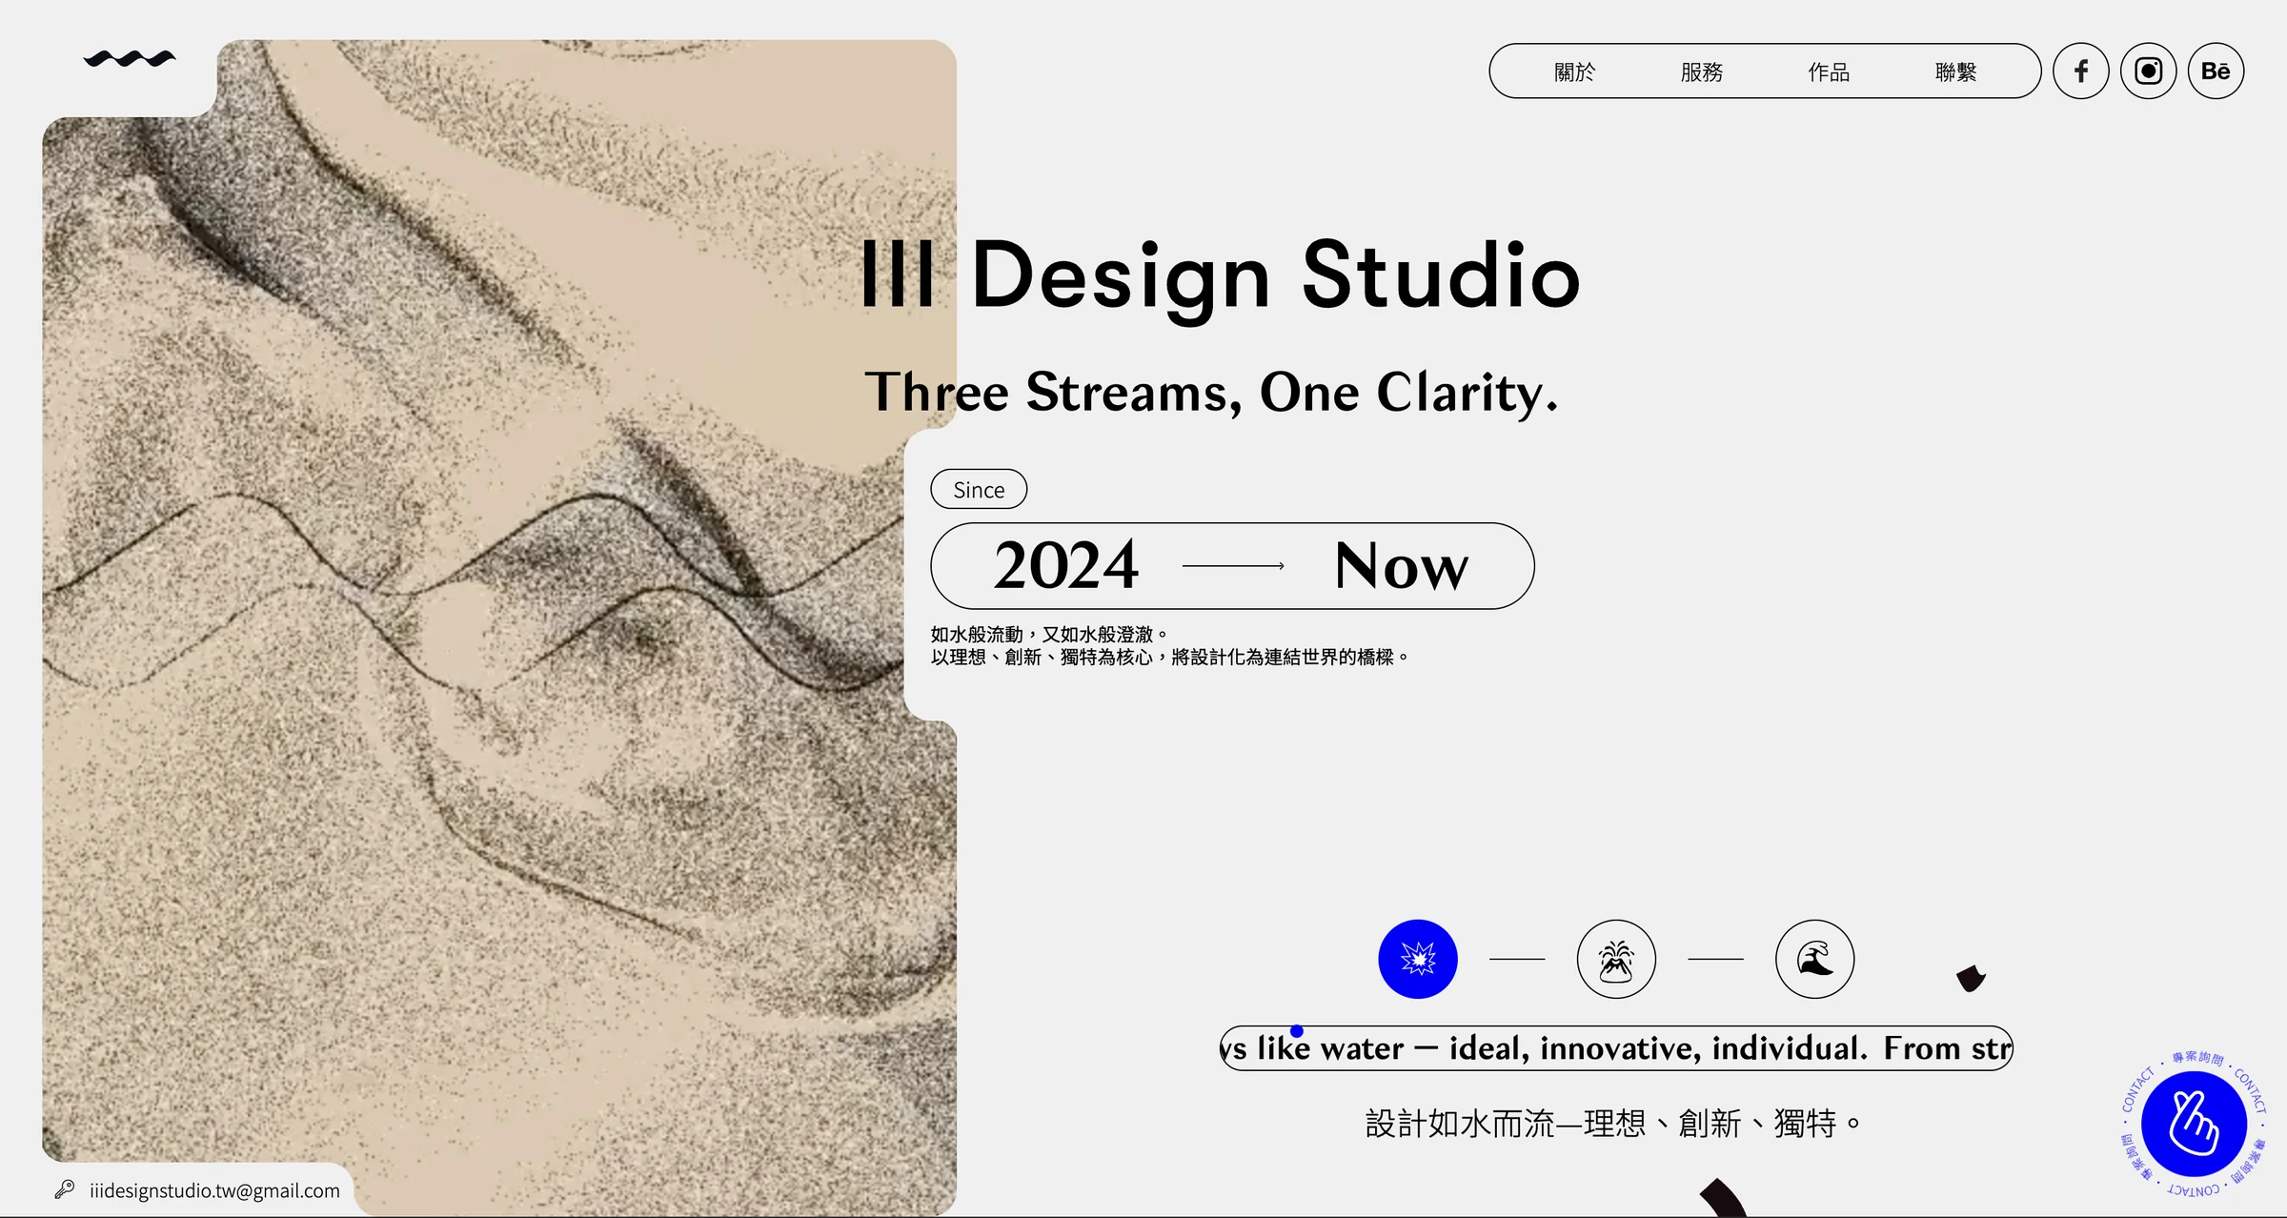Open the 作品 menu item
This screenshot has width=2287, height=1218.
[1828, 71]
